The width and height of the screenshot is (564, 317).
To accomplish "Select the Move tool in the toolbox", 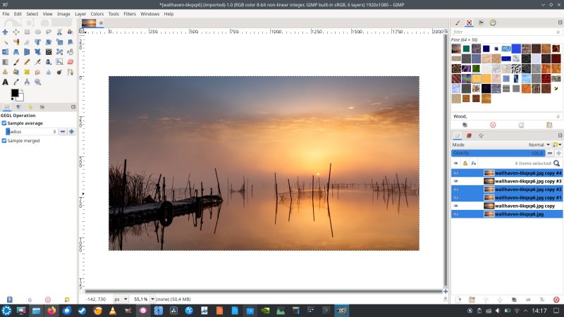I will coord(5,32).
